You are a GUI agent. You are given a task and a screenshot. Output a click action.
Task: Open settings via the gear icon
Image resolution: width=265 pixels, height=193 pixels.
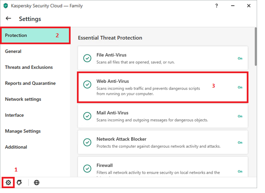click(8, 182)
